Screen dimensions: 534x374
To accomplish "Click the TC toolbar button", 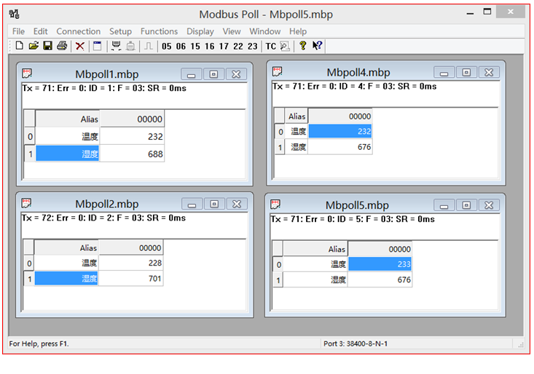I will click(x=271, y=47).
